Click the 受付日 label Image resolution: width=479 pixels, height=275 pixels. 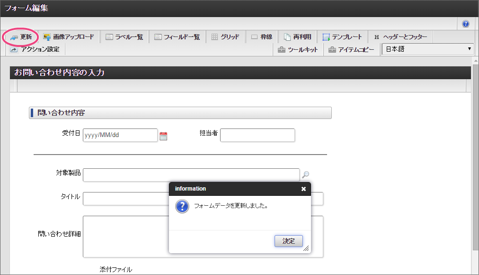(71, 133)
